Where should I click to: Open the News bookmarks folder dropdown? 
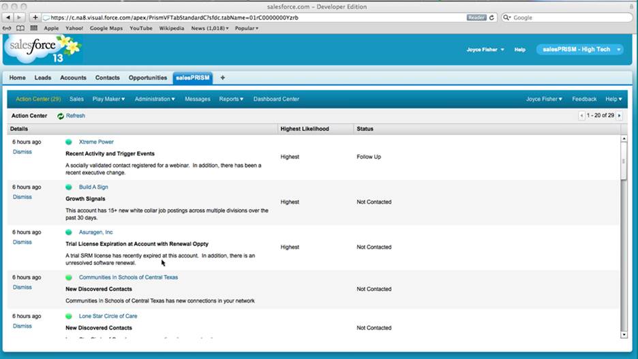[x=210, y=29]
